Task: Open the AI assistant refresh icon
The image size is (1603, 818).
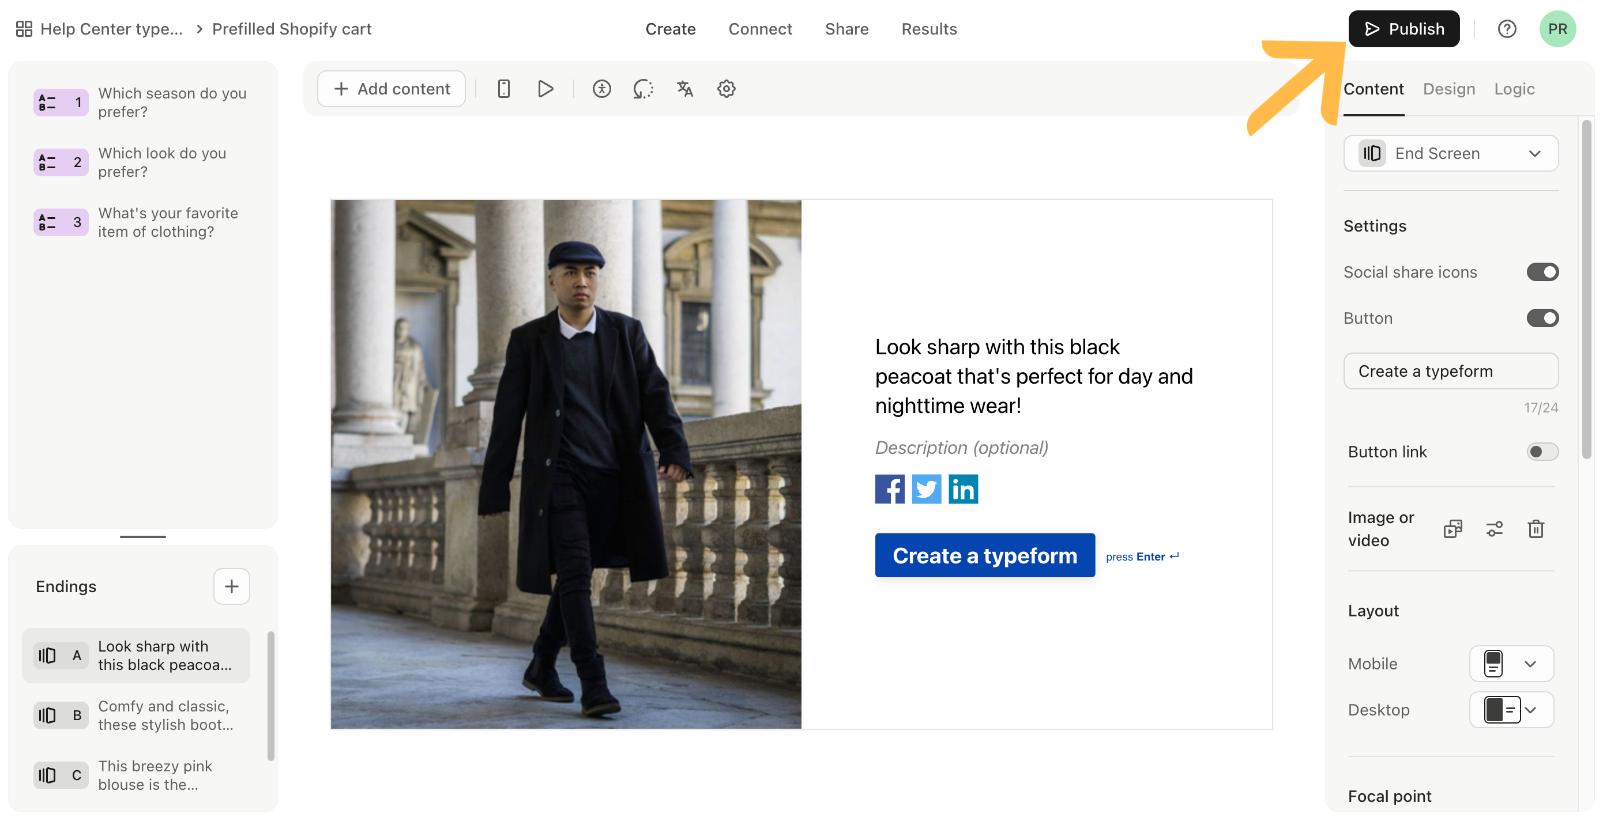Action: tap(643, 89)
